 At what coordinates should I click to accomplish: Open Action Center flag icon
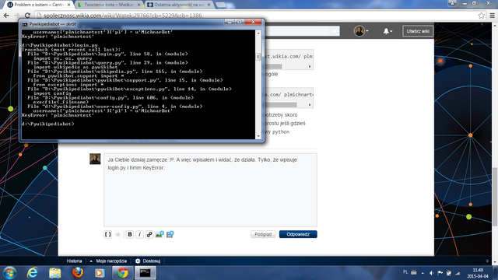click(x=440, y=273)
